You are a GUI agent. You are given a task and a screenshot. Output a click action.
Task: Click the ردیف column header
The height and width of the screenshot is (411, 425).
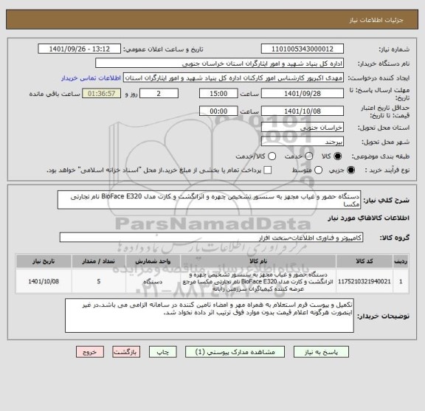[x=401, y=261]
